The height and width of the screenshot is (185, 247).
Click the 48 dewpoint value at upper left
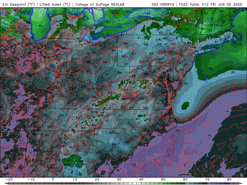point(13,21)
